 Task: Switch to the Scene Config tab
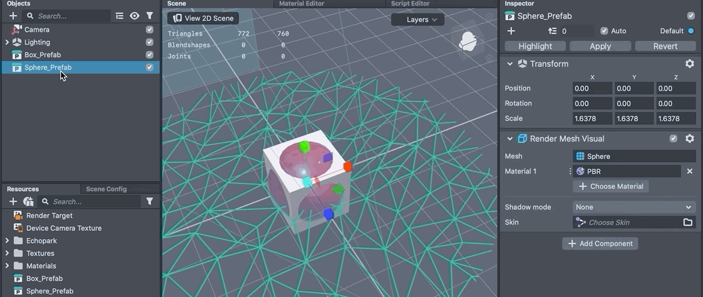106,189
